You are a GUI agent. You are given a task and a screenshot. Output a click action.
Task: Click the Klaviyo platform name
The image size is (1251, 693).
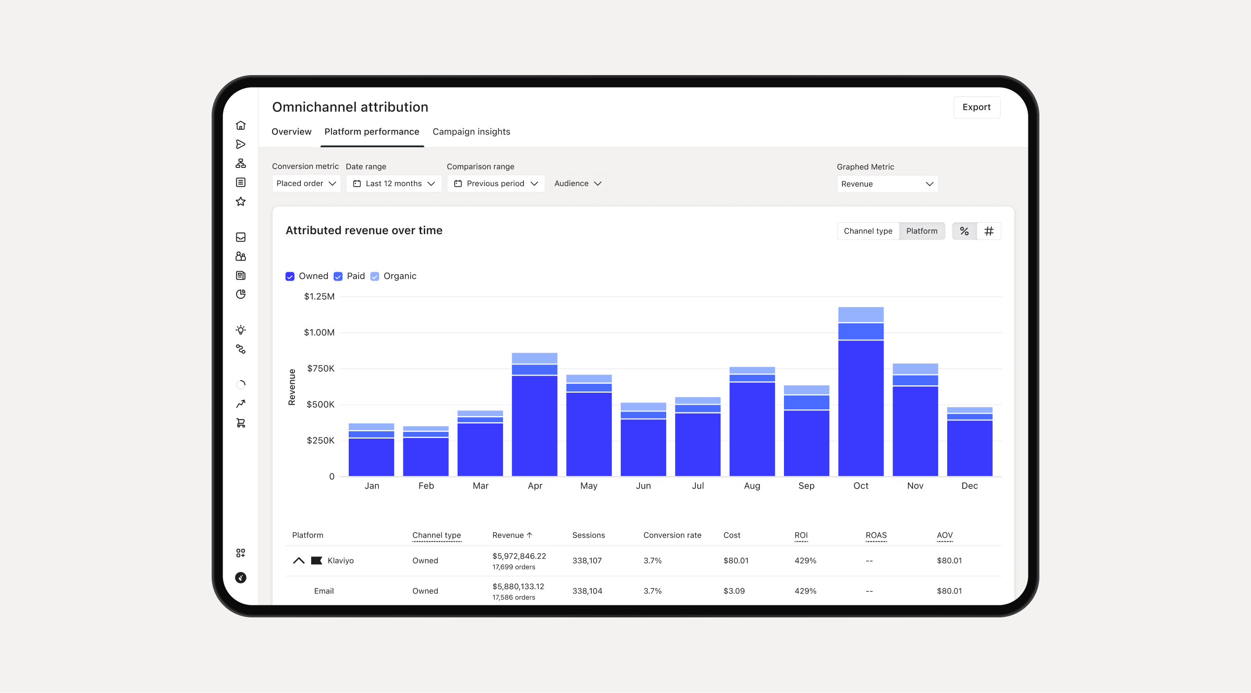(340, 561)
